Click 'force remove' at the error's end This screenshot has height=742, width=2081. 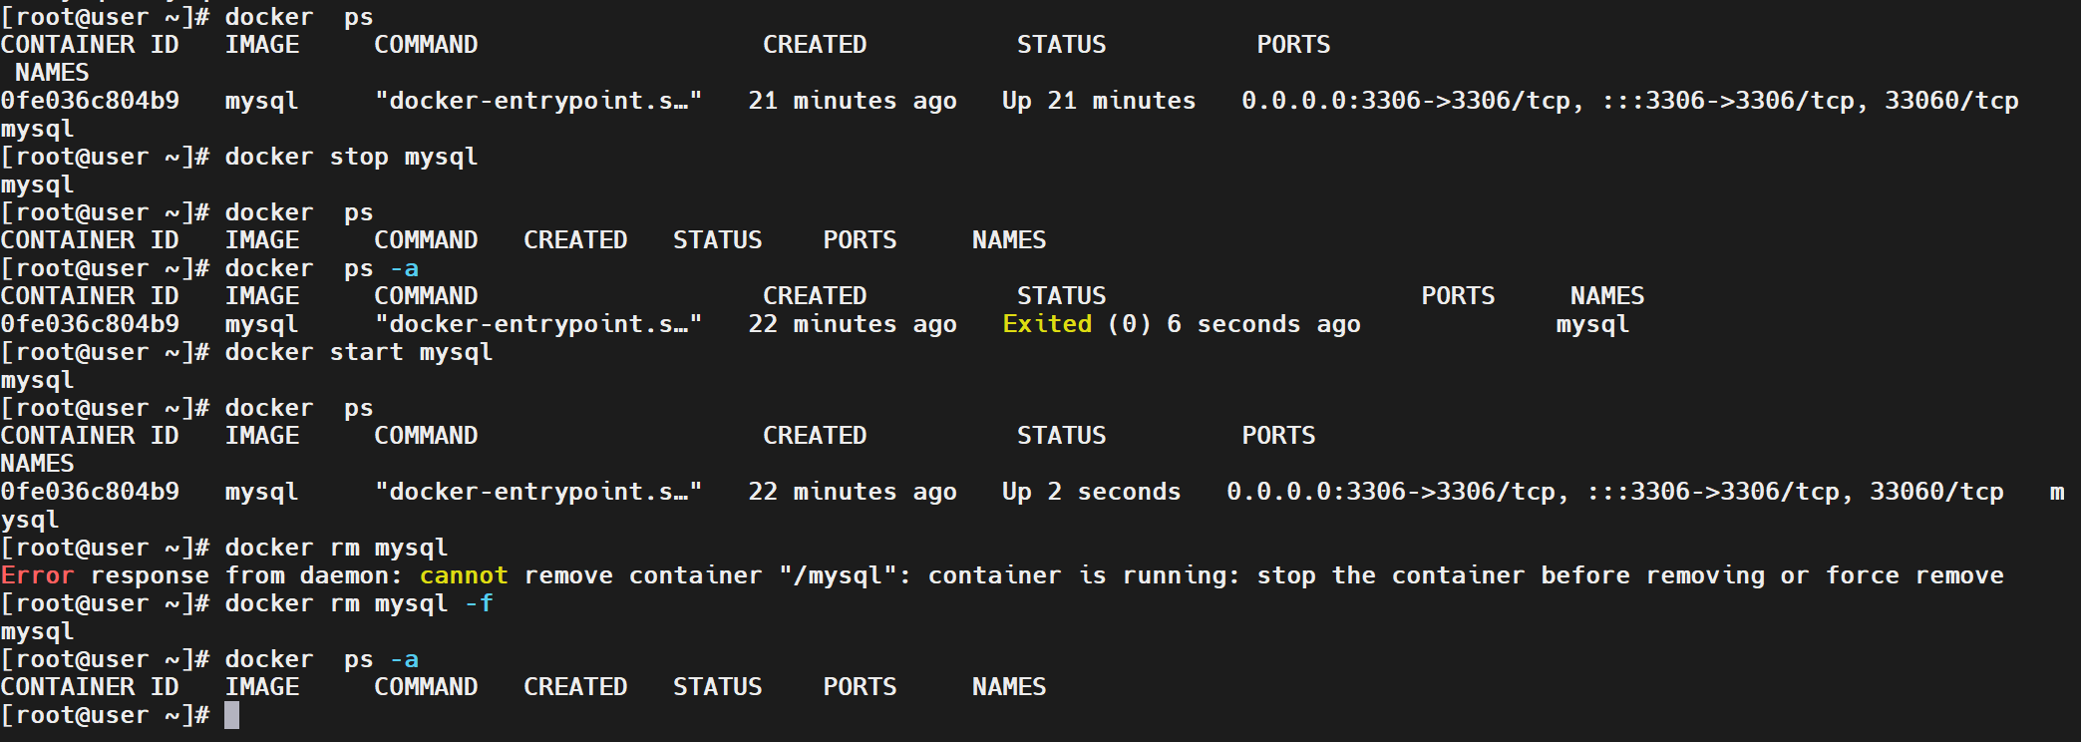[1914, 575]
